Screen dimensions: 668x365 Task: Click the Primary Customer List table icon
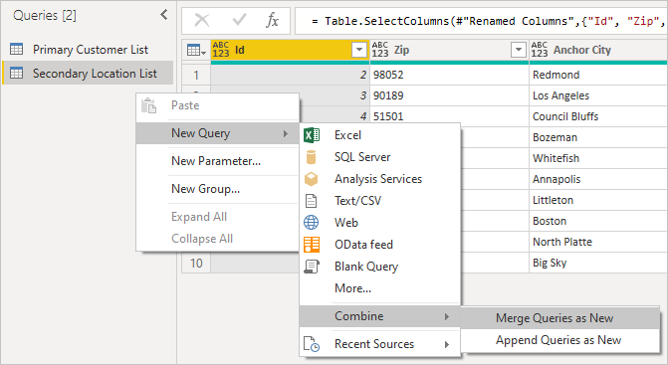[17, 50]
